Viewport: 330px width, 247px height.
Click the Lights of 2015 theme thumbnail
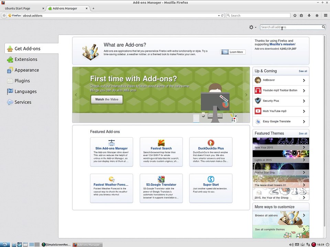(x=281, y=156)
